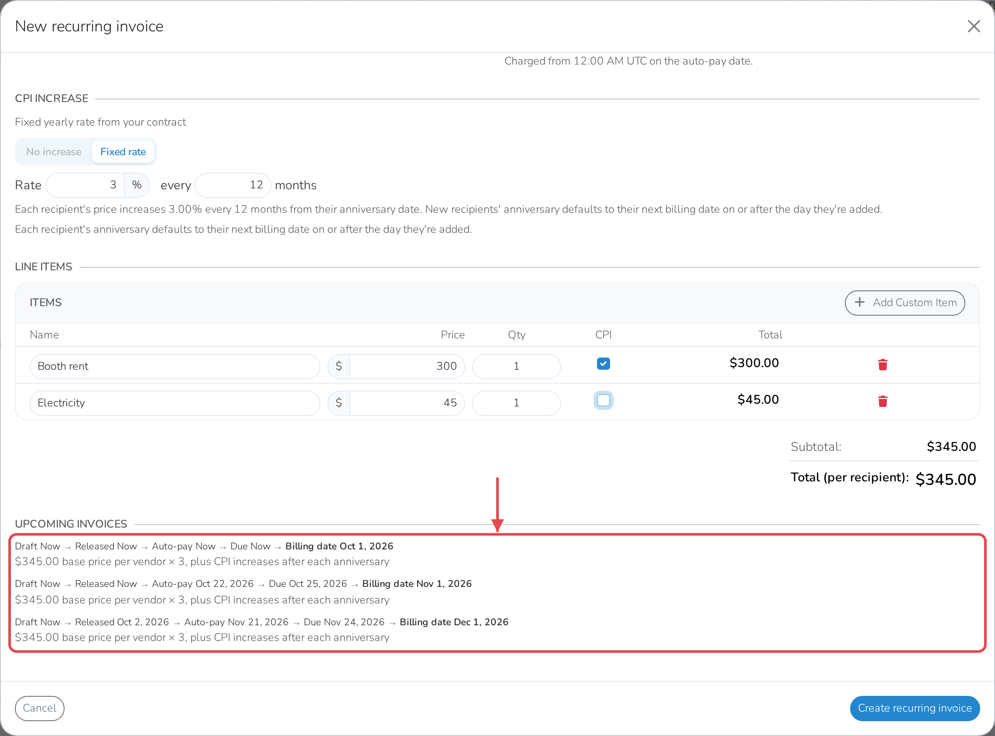Click the Subtotal $345.00 value
This screenshot has width=995, height=736.
click(951, 447)
